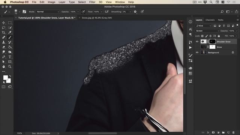Toggle pressure for opacity
Screen dimensions: 240x135
pos(83,12)
